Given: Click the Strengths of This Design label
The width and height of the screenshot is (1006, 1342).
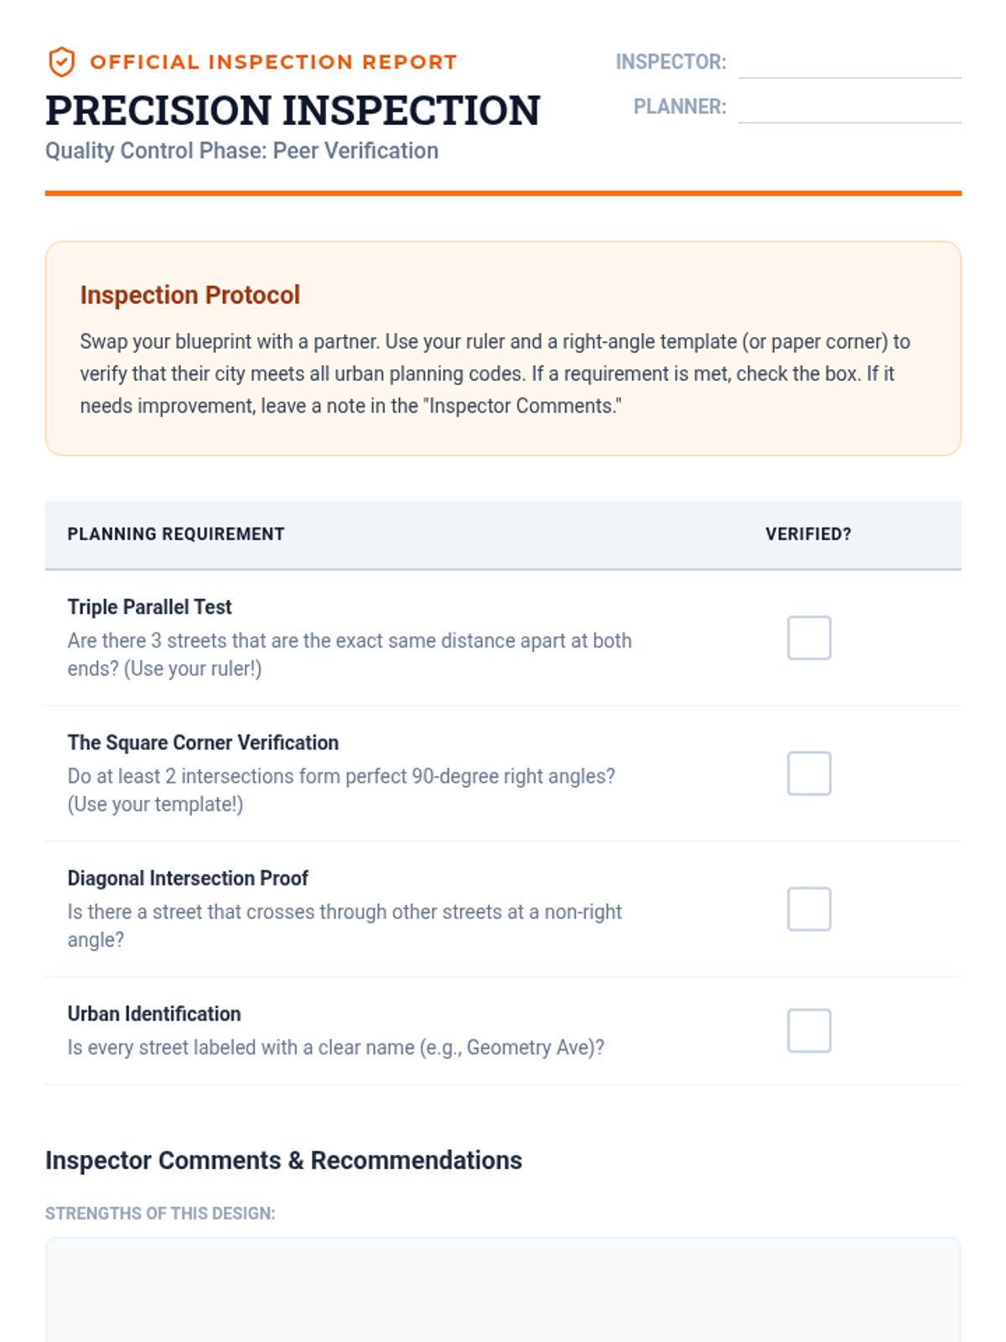Looking at the screenshot, I should tap(160, 1214).
